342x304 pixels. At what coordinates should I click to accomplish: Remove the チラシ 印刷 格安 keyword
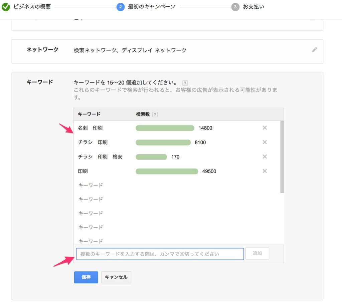(x=265, y=157)
